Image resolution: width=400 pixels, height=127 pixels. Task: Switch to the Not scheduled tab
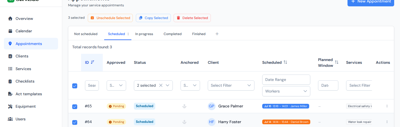point(86,34)
